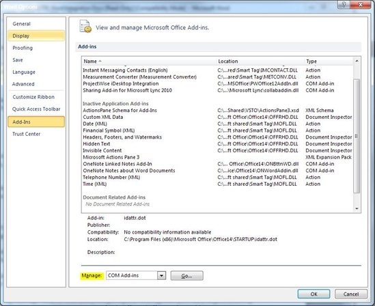Click the Help question mark button
The image size is (375, 306).
click(344, 5)
